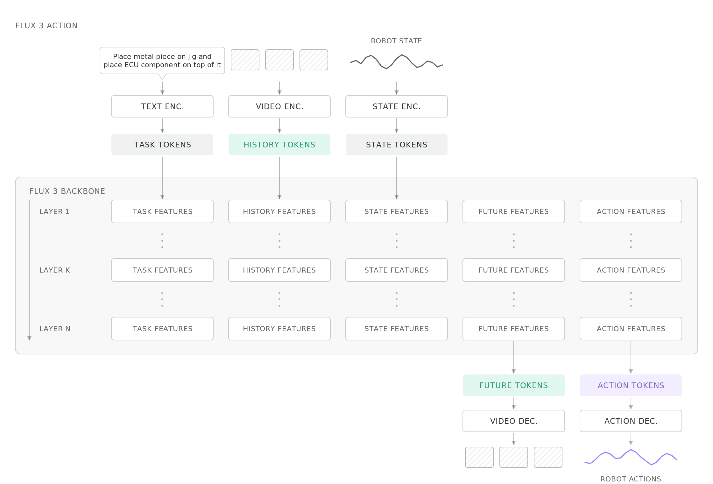
Task: Click FUTURE FEATURES in the Layer N row
Action: [x=514, y=329]
